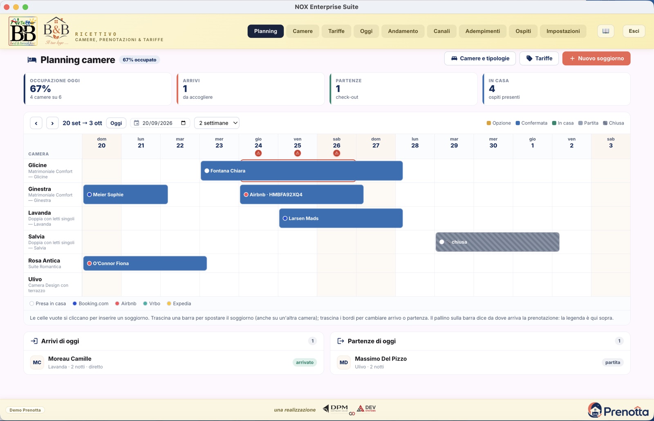Click the Tariffe tag button below header
This screenshot has width=654, height=421.
[539, 58]
